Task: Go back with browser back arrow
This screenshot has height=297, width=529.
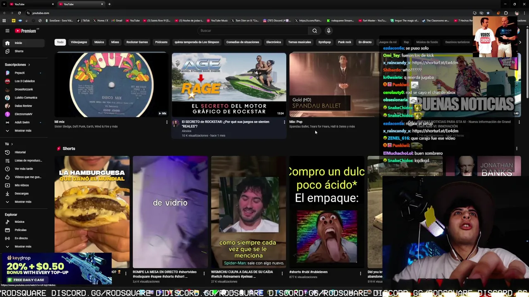Action: (4, 13)
